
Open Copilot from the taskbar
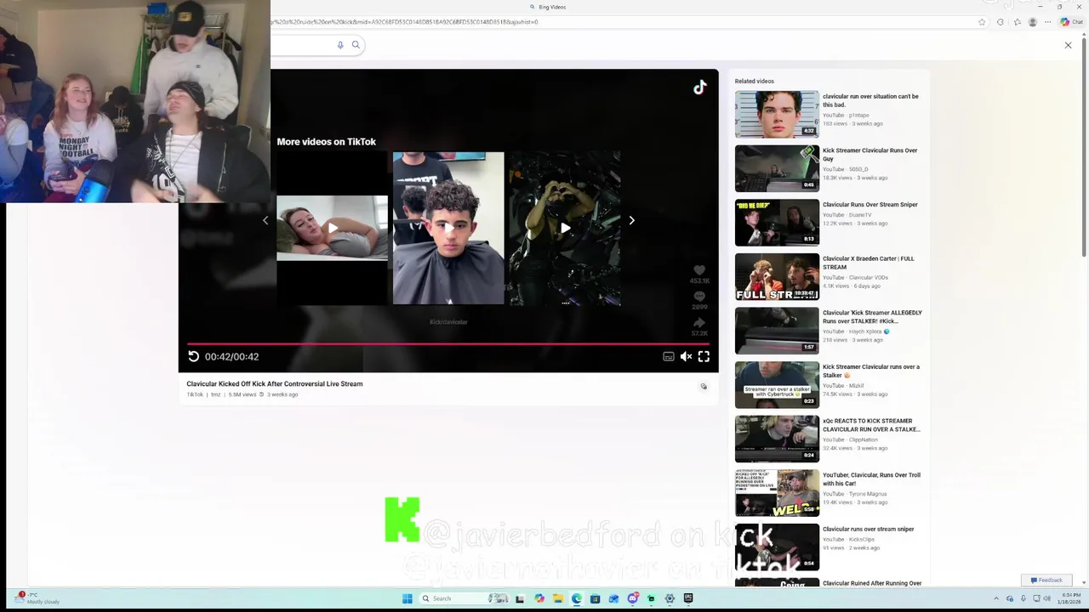coord(539,598)
